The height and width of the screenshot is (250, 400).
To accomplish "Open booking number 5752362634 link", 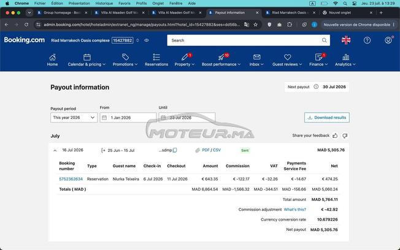I will click(x=71, y=179).
